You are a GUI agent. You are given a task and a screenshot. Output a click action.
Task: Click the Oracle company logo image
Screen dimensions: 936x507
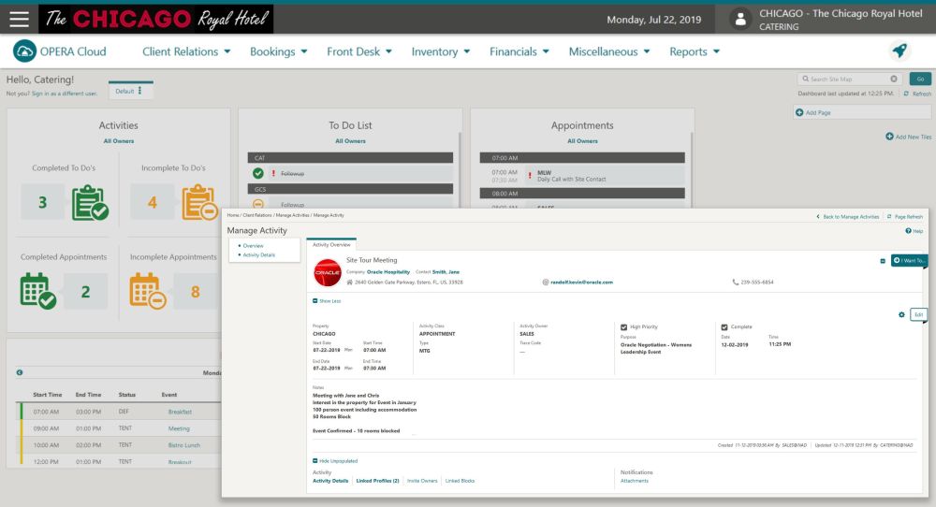tap(327, 272)
